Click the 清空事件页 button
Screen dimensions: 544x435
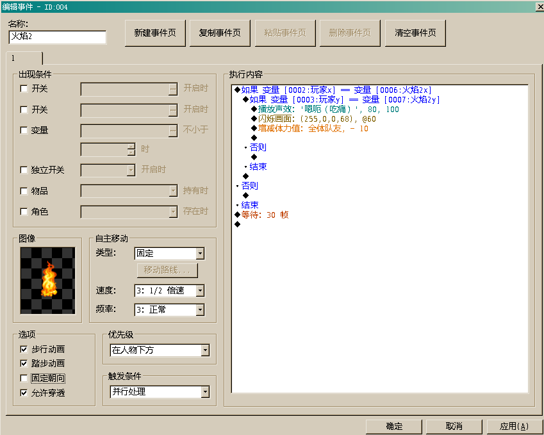tap(415, 33)
